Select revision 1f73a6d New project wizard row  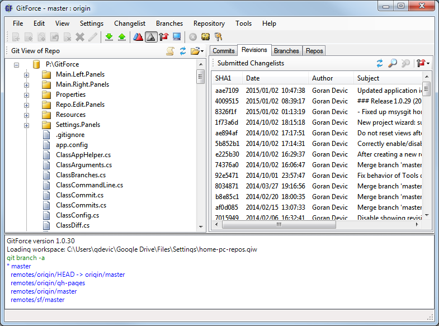tap(318, 122)
